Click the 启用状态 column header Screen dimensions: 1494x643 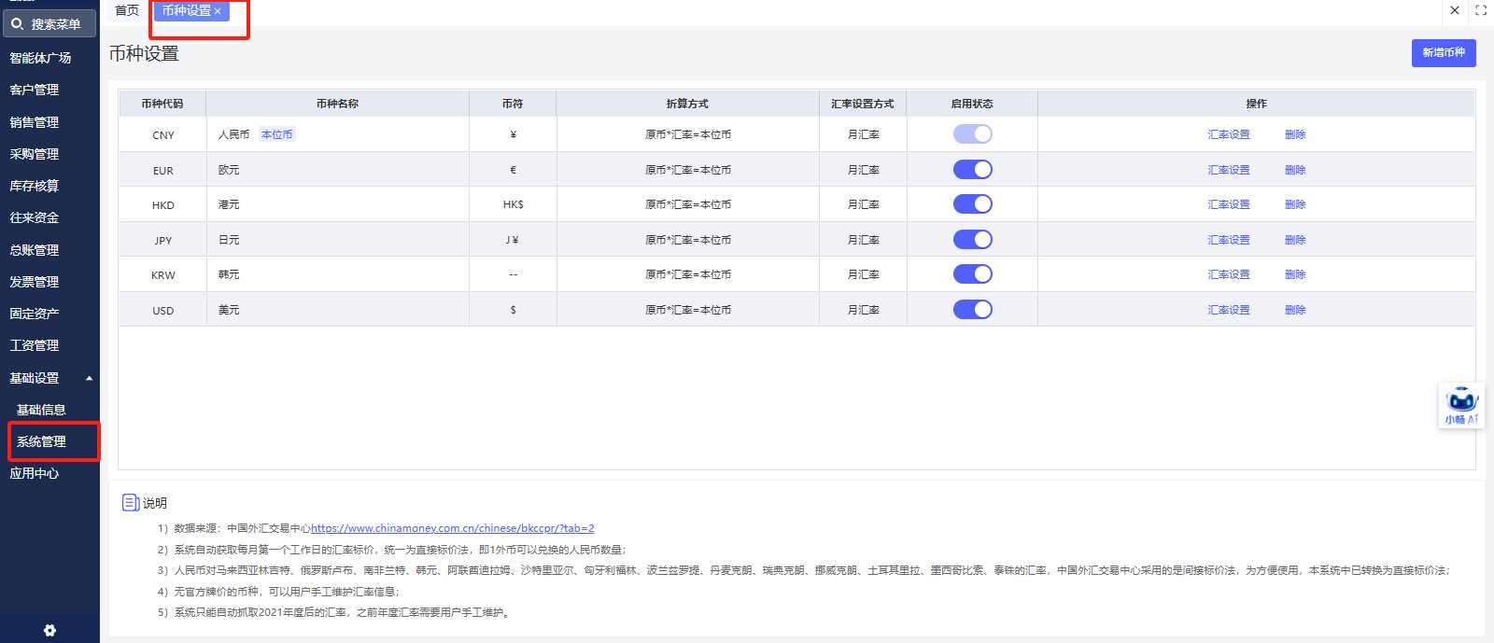click(x=972, y=104)
